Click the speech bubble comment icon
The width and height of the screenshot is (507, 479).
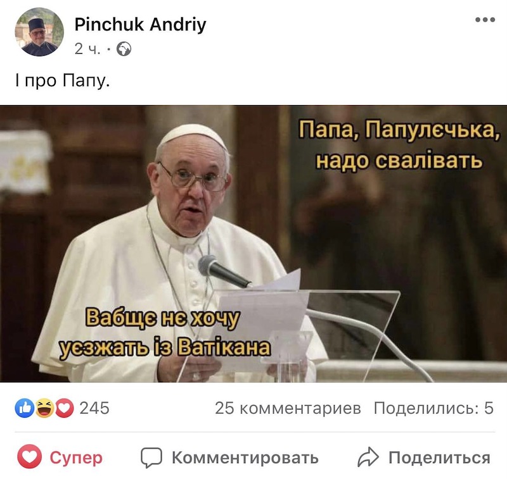[151, 457]
